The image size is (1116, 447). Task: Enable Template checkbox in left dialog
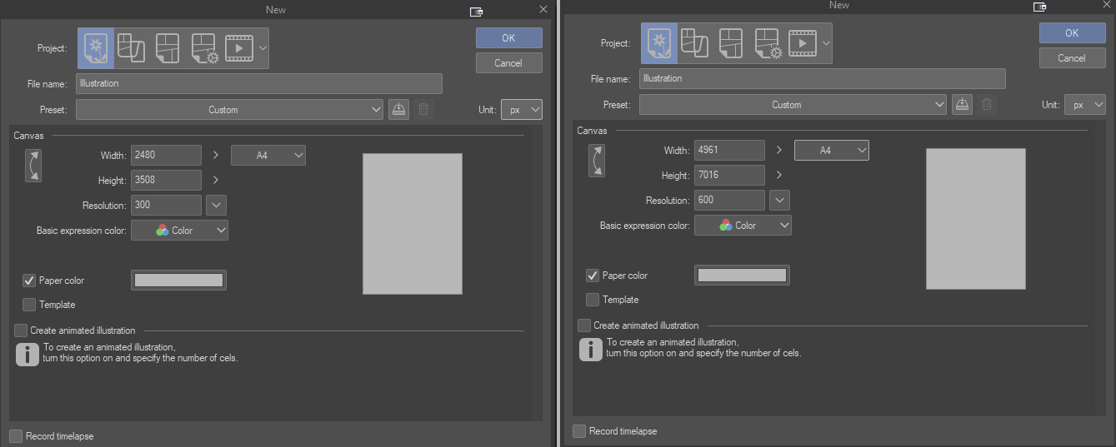pos(29,305)
